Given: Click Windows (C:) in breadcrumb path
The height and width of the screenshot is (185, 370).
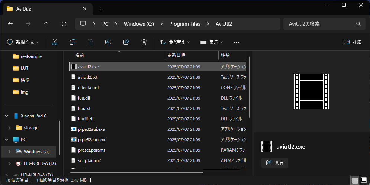Looking at the screenshot, I should (x=139, y=24).
